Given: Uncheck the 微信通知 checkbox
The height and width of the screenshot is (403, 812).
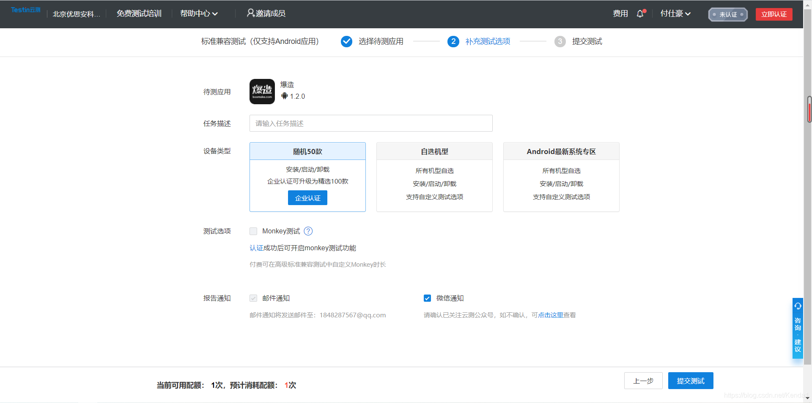Looking at the screenshot, I should click(x=427, y=298).
